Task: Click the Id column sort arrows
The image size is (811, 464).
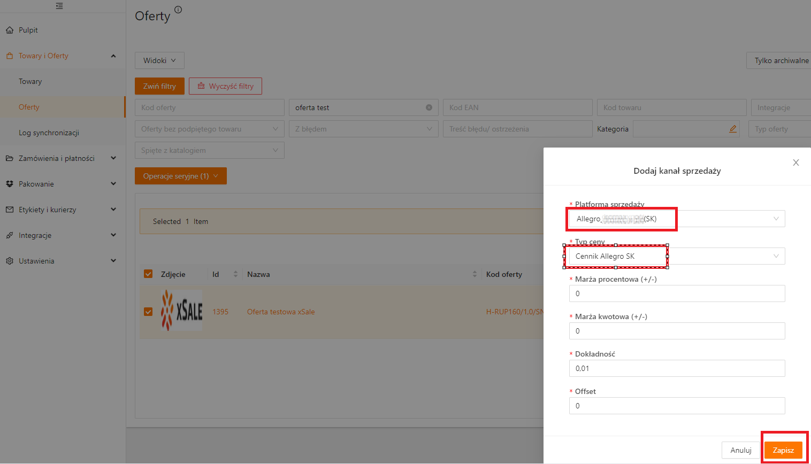Action: tap(235, 274)
